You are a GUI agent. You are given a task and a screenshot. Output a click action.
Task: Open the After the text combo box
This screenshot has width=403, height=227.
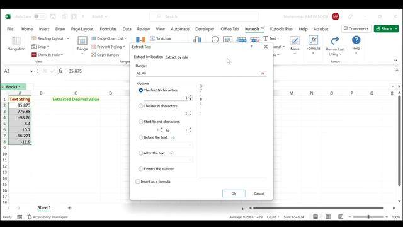tap(167, 160)
